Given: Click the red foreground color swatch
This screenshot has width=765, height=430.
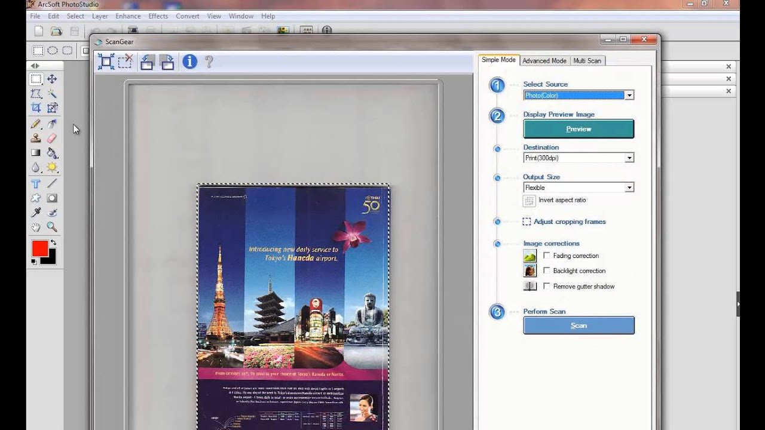Looking at the screenshot, I should (x=40, y=248).
